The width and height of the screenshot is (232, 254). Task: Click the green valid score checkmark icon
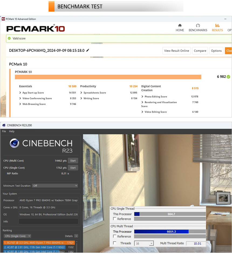9,39
